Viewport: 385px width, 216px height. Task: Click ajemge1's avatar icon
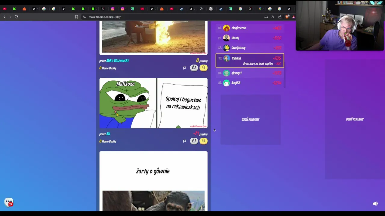tap(226, 73)
